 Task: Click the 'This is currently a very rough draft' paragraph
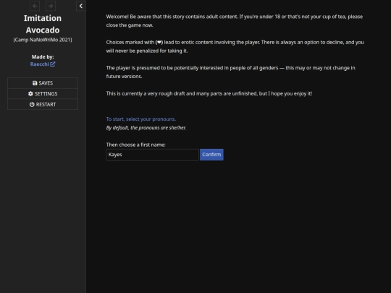(x=209, y=93)
